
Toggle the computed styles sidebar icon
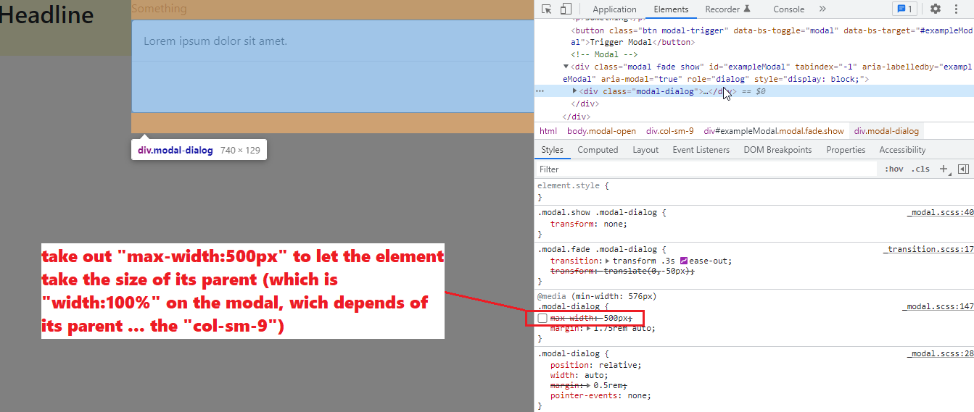click(963, 169)
